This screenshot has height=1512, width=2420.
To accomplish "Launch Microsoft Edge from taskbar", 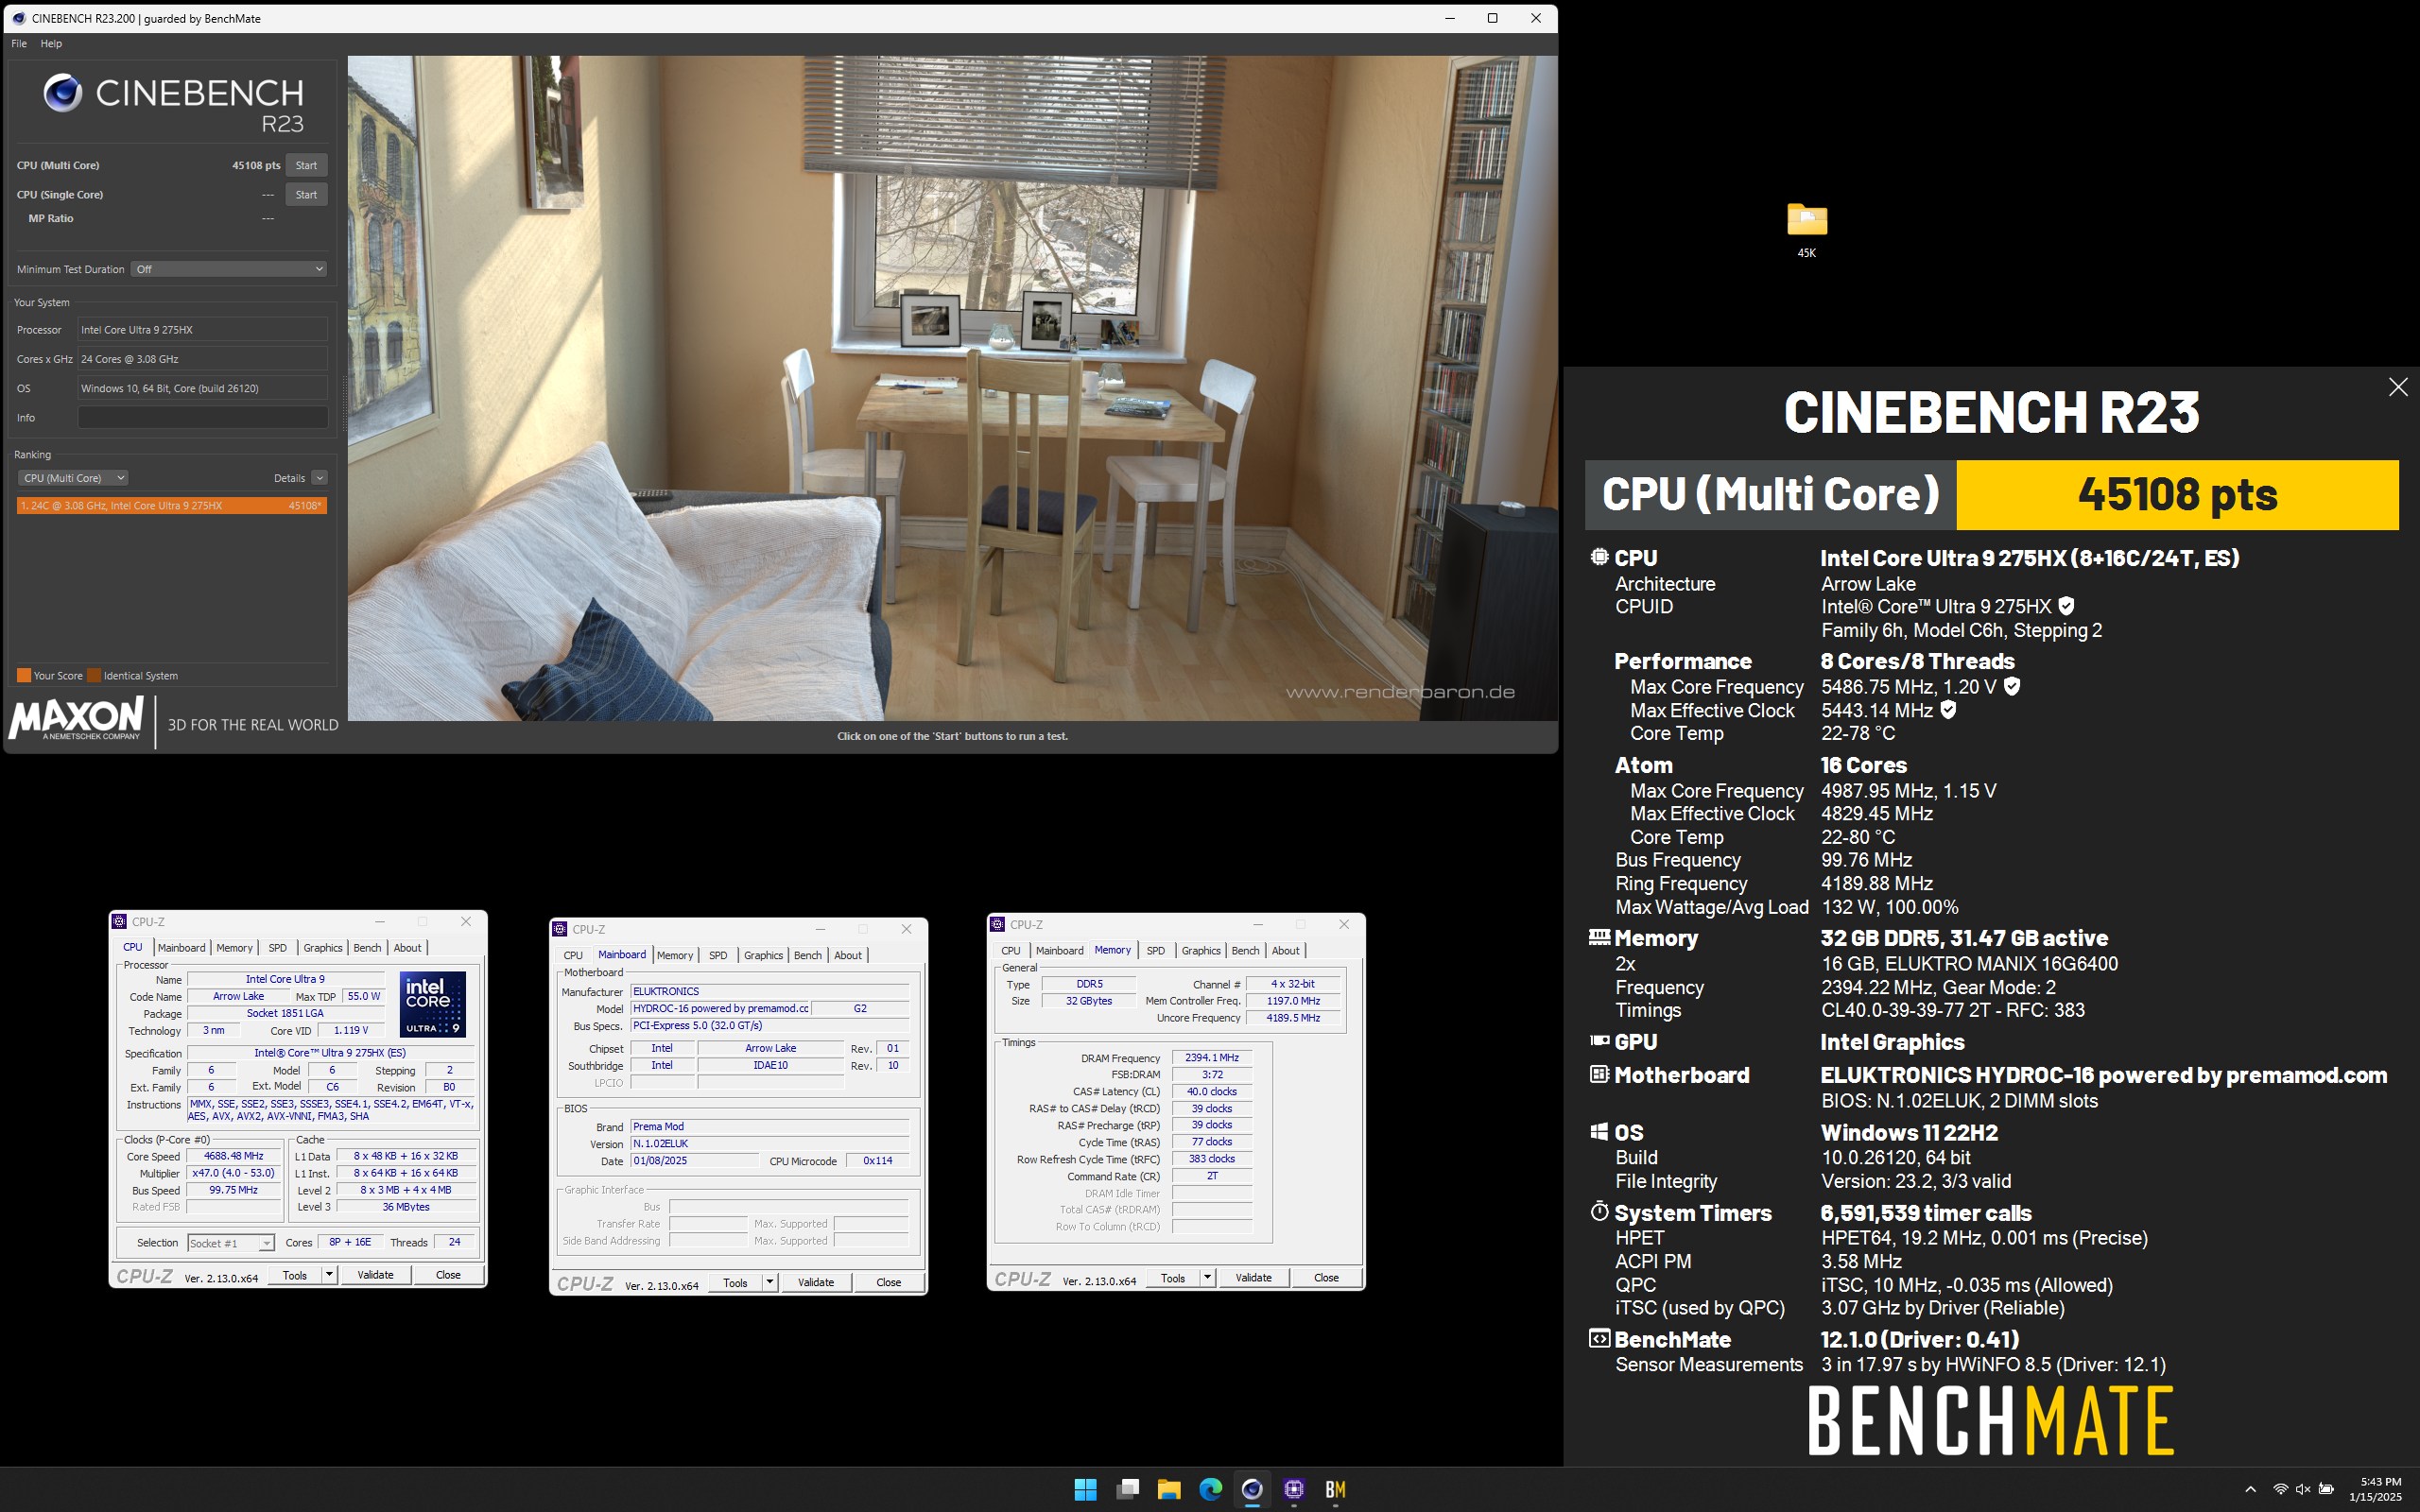I will click(x=1210, y=1489).
